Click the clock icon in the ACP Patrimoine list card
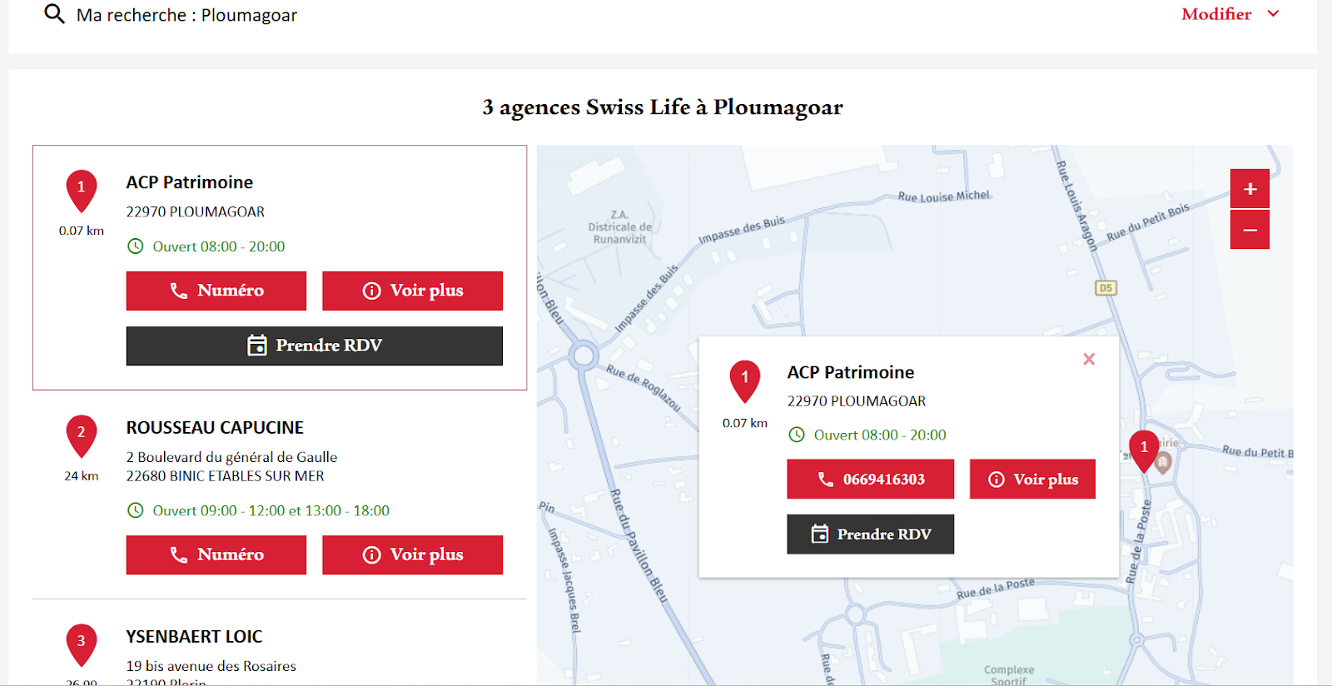This screenshot has height=686, width=1332. point(135,246)
